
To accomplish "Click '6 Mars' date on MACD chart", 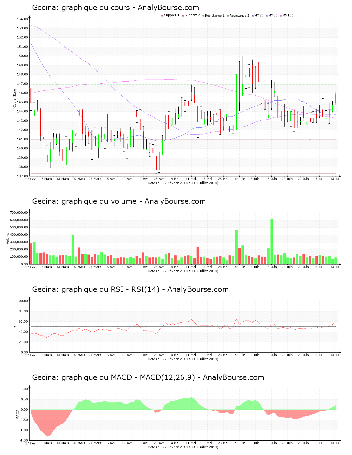I will (47, 443).
